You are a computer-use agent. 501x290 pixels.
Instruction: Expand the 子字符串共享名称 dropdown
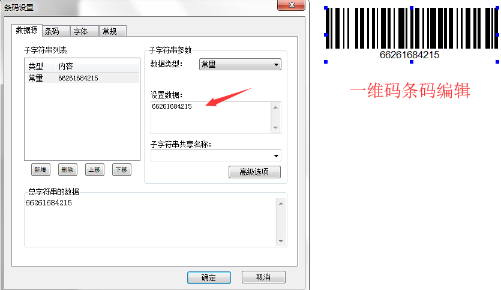(x=215, y=156)
